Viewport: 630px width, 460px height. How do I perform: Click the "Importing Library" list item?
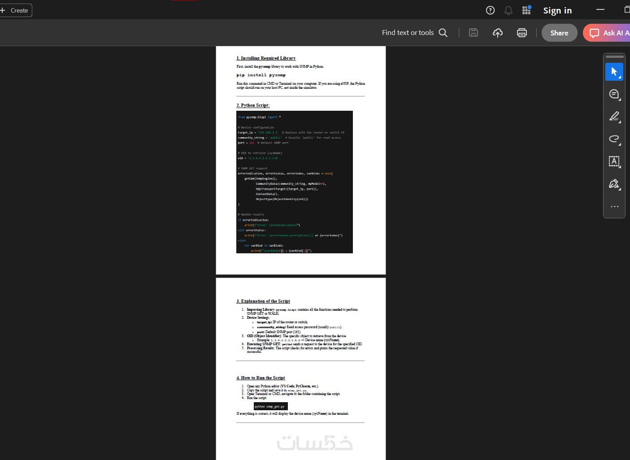click(302, 312)
